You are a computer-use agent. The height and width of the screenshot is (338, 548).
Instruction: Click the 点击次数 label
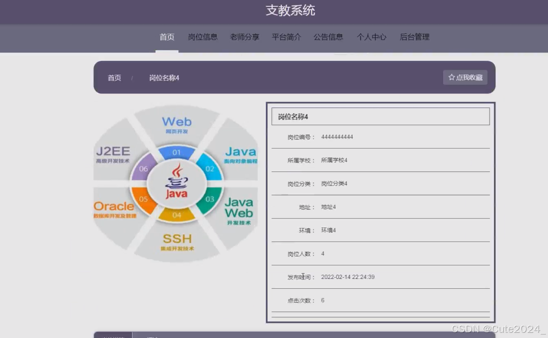(301, 300)
